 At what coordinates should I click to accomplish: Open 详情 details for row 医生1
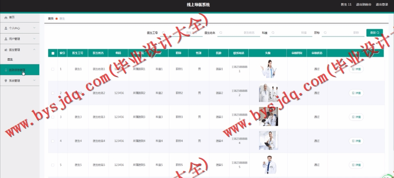(356, 69)
